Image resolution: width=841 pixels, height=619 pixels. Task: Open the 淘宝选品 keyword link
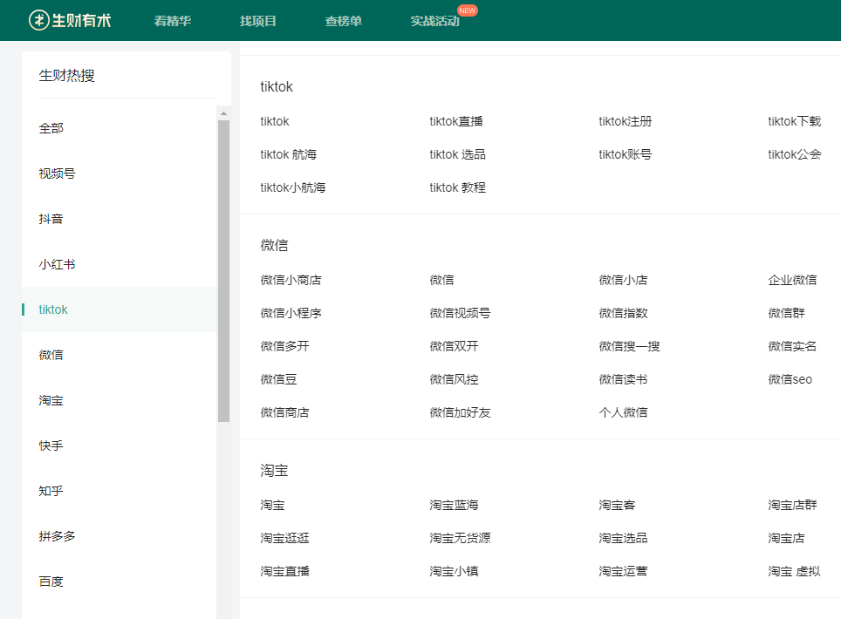point(623,538)
